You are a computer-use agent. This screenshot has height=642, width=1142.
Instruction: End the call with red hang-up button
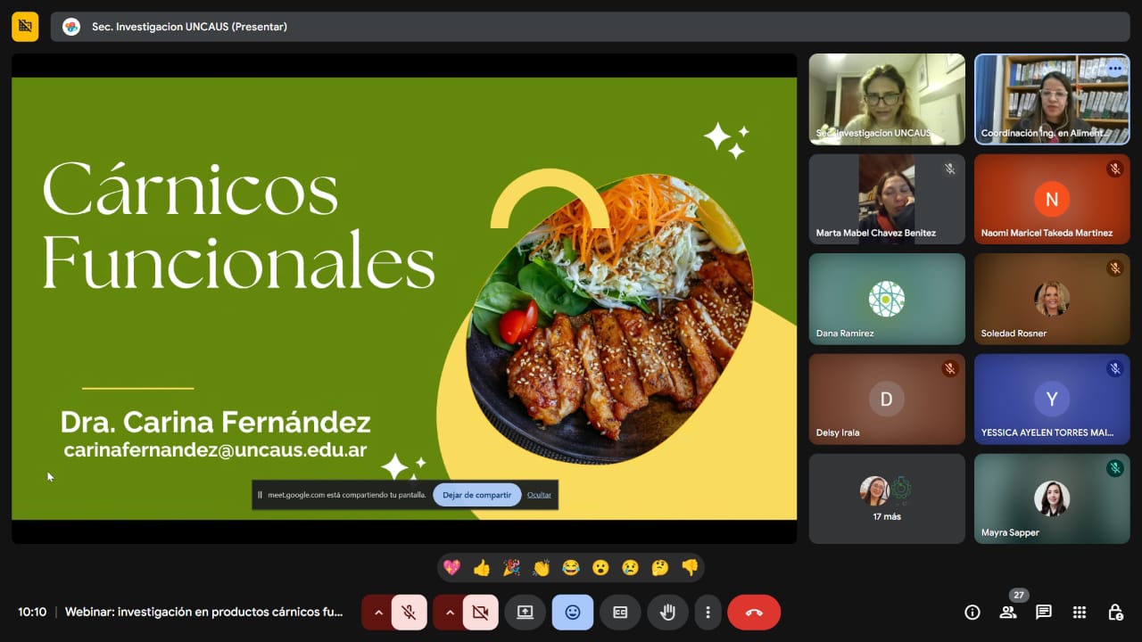pyautogui.click(x=754, y=613)
